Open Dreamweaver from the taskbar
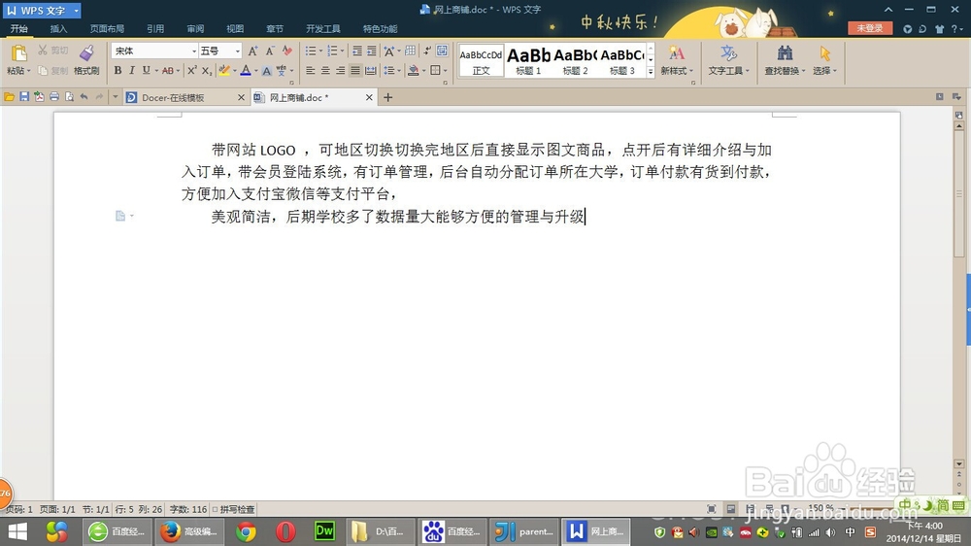971x546 pixels. [x=324, y=531]
